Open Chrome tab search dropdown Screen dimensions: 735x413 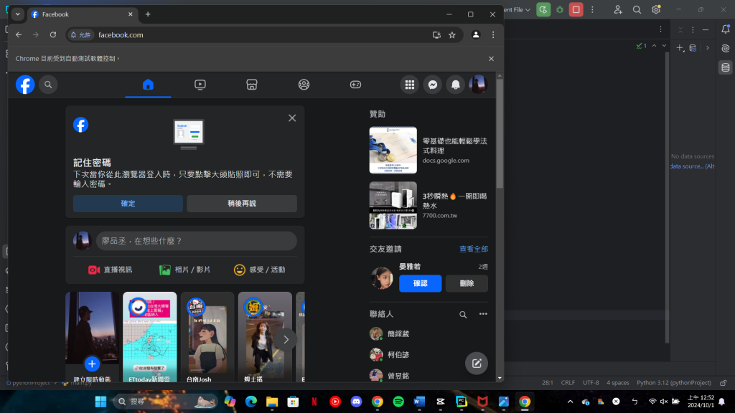point(17,14)
